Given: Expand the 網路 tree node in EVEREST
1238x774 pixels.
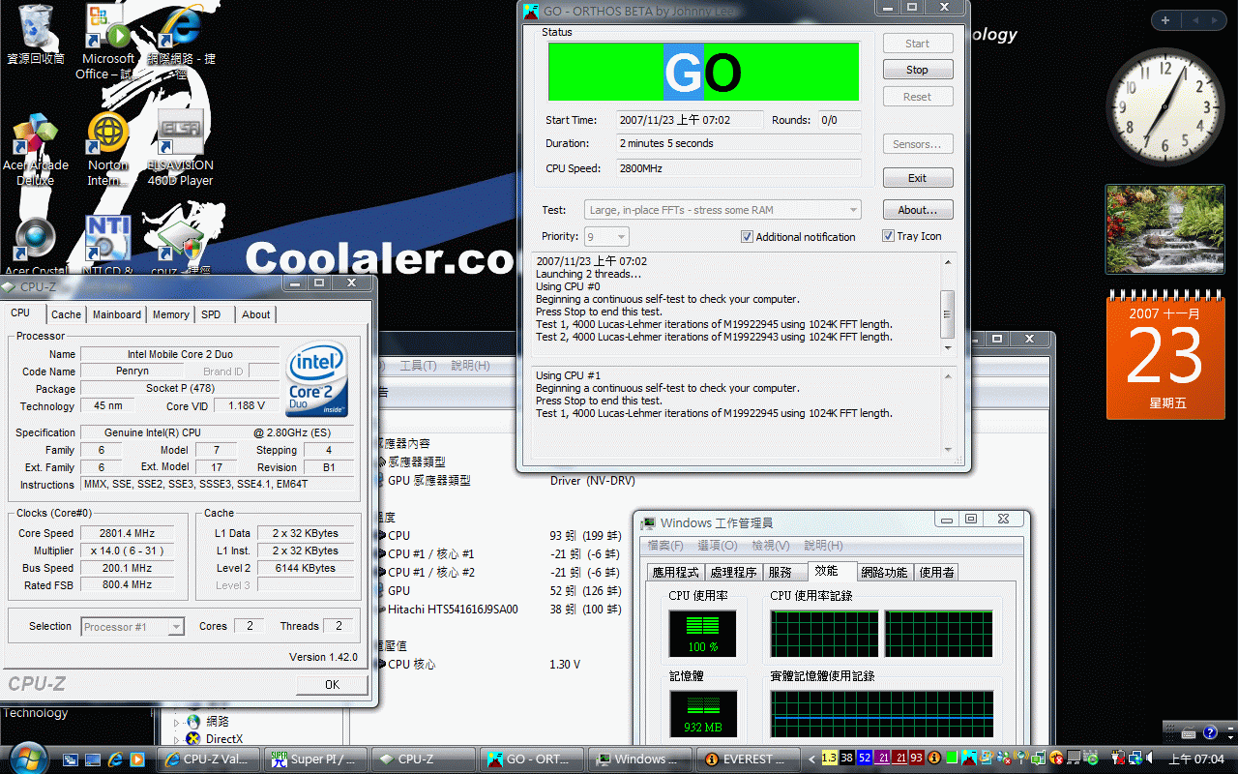Looking at the screenshot, I should pos(177,722).
